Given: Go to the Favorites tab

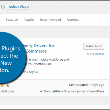Looking at the screenshot, I should click(73, 20).
